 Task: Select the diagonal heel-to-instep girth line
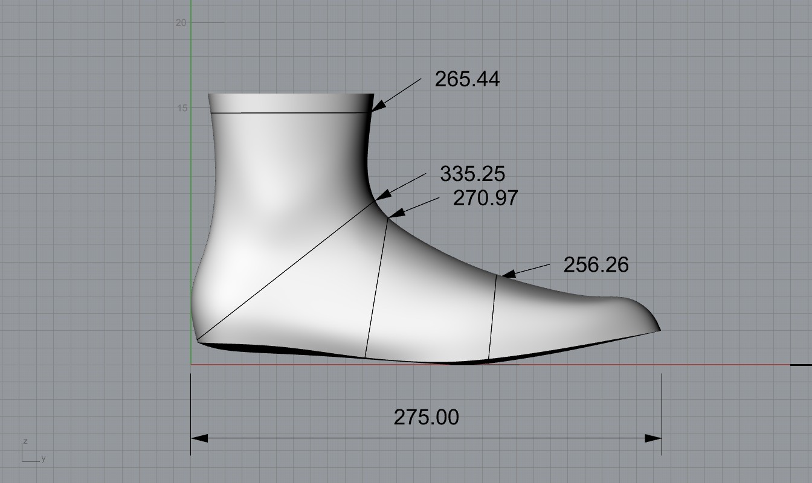point(284,272)
